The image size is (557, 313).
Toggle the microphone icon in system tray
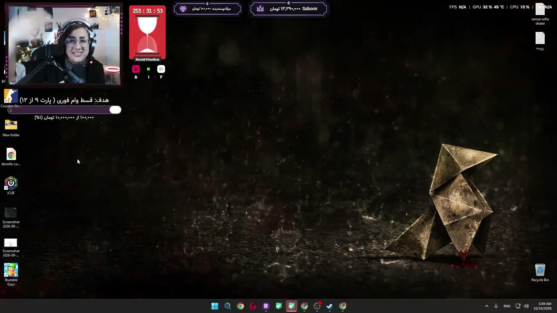[496, 306]
